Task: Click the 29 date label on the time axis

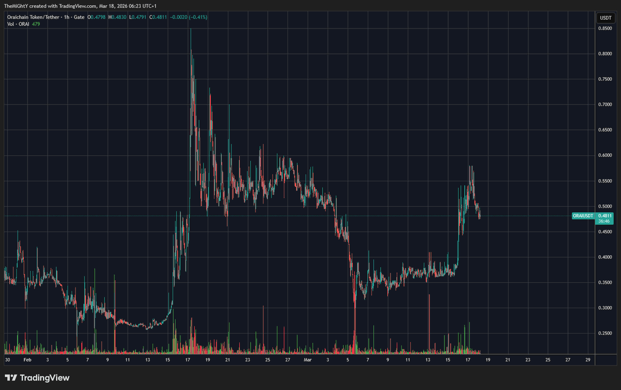Action: [588, 360]
